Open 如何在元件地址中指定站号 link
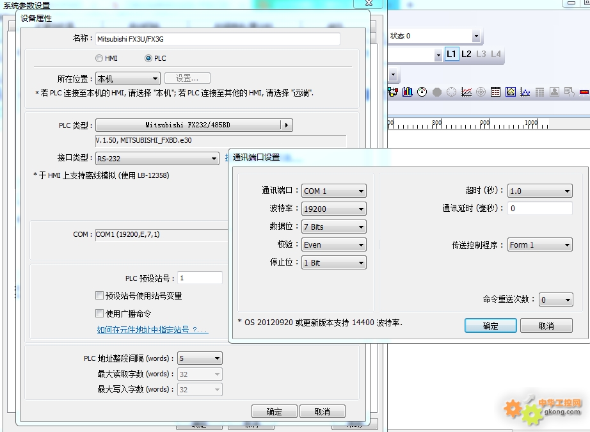Screen dimensions: 590x432 (152, 330)
